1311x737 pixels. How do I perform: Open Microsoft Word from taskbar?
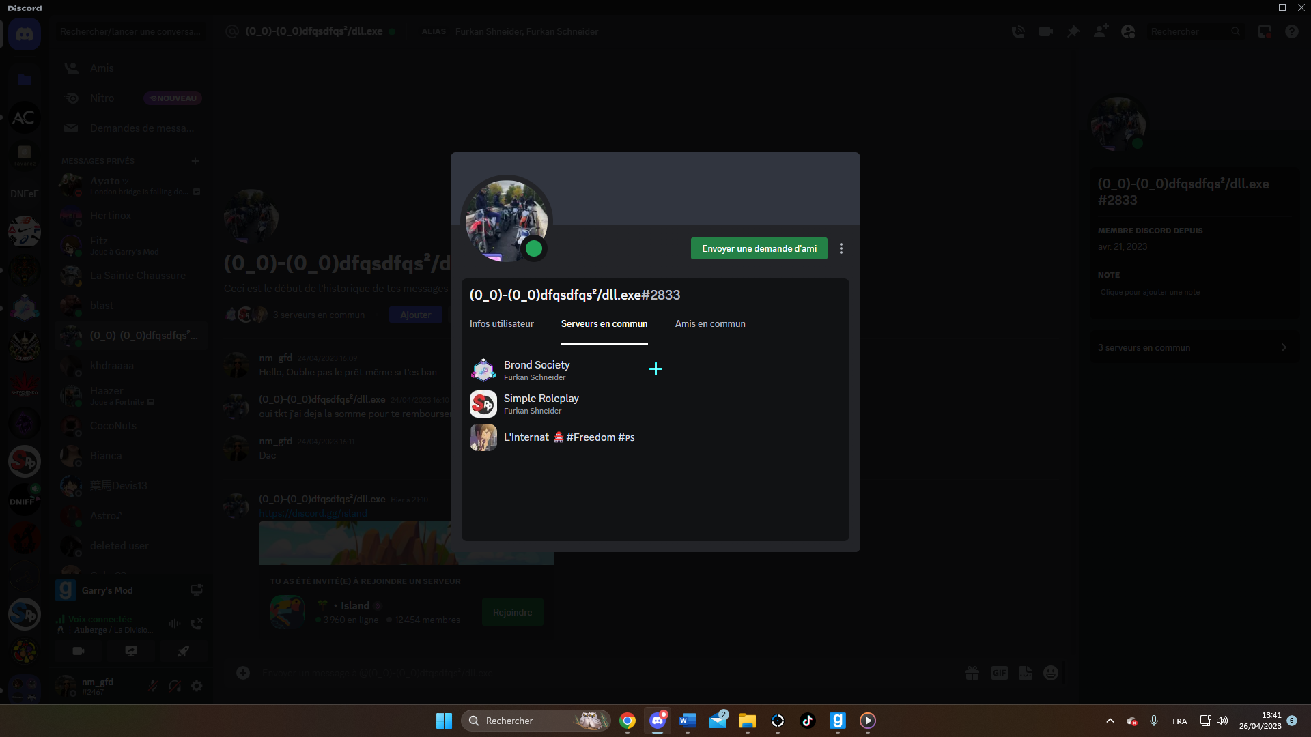coord(688,721)
